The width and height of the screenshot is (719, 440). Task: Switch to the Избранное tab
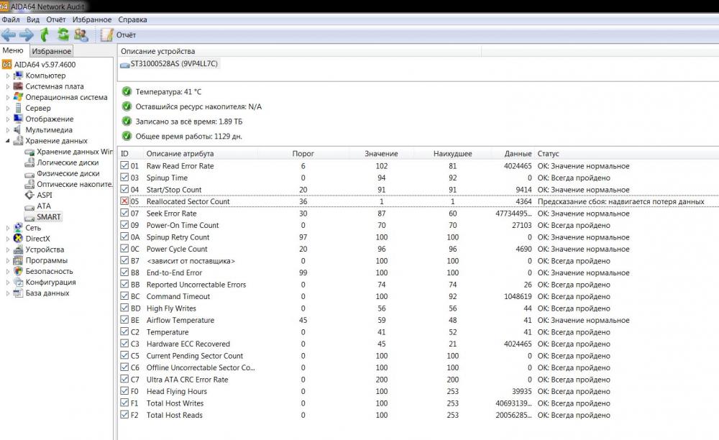51,51
